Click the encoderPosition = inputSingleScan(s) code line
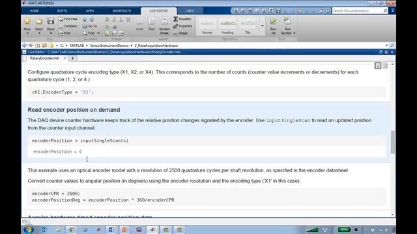Viewport: 417px width, 234px height. click(207, 140)
